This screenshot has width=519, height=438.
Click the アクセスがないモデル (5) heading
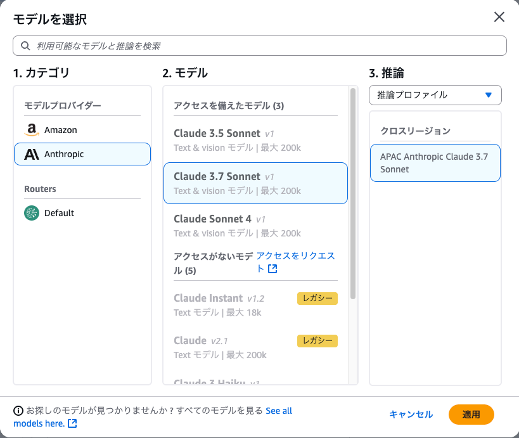(214, 263)
